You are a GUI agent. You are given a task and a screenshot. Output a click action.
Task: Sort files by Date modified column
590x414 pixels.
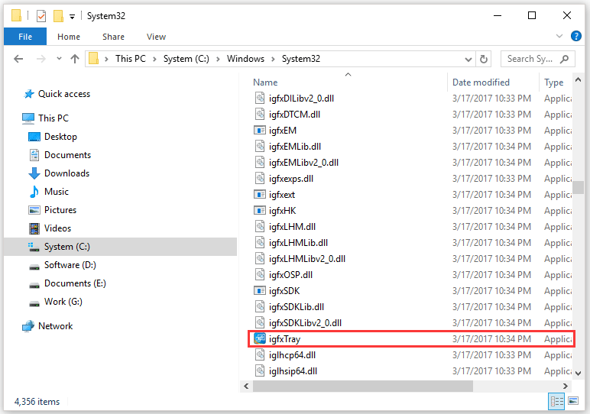tap(481, 82)
